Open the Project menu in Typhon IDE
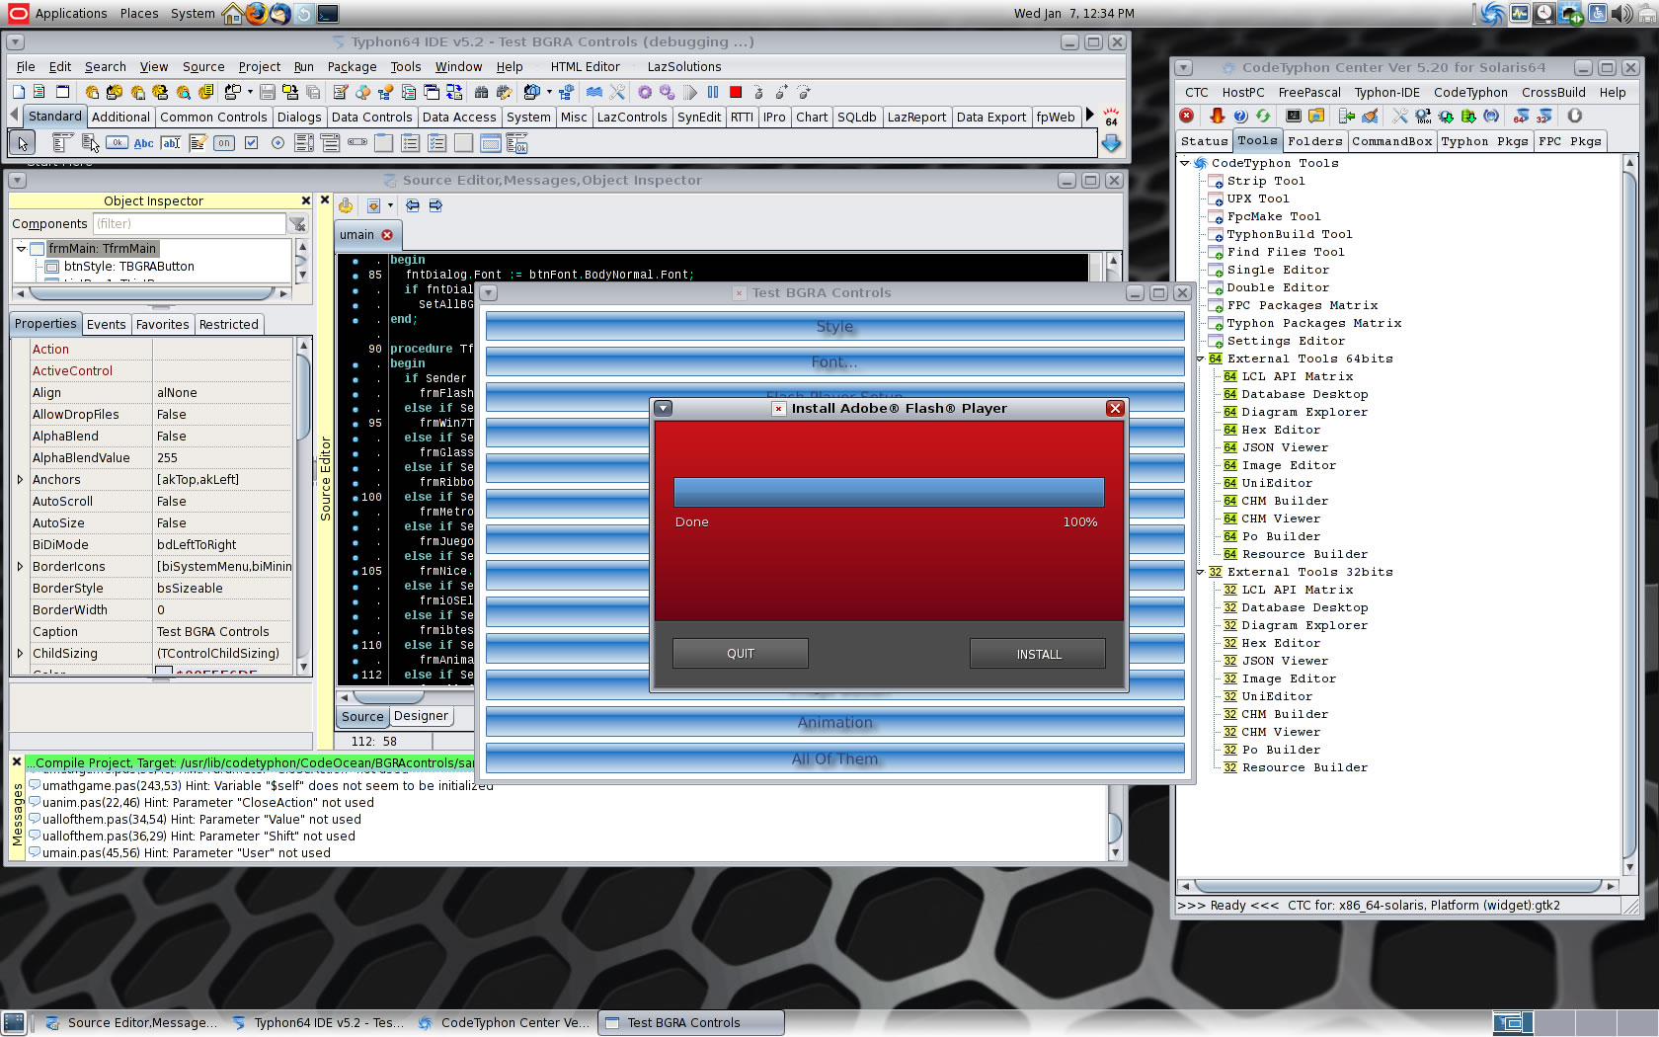Viewport: 1659px width, 1037px height. point(260,67)
